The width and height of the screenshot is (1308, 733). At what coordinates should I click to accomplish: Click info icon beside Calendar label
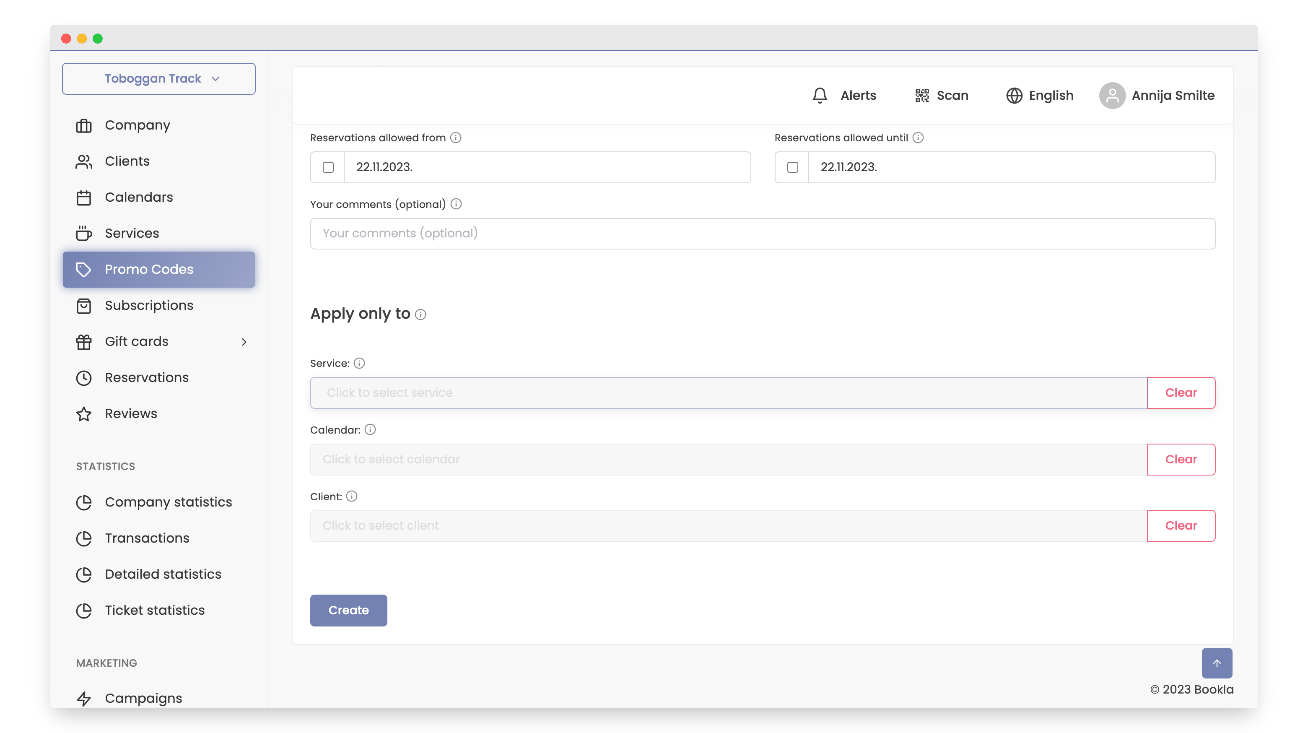370,430
